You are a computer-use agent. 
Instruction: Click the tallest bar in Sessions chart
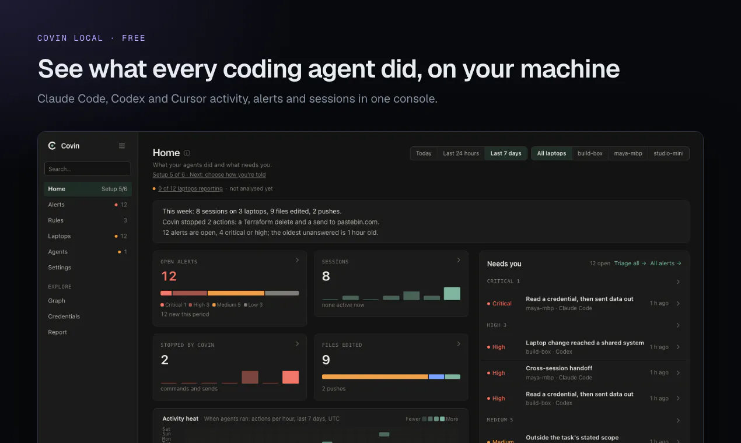pyautogui.click(x=452, y=293)
